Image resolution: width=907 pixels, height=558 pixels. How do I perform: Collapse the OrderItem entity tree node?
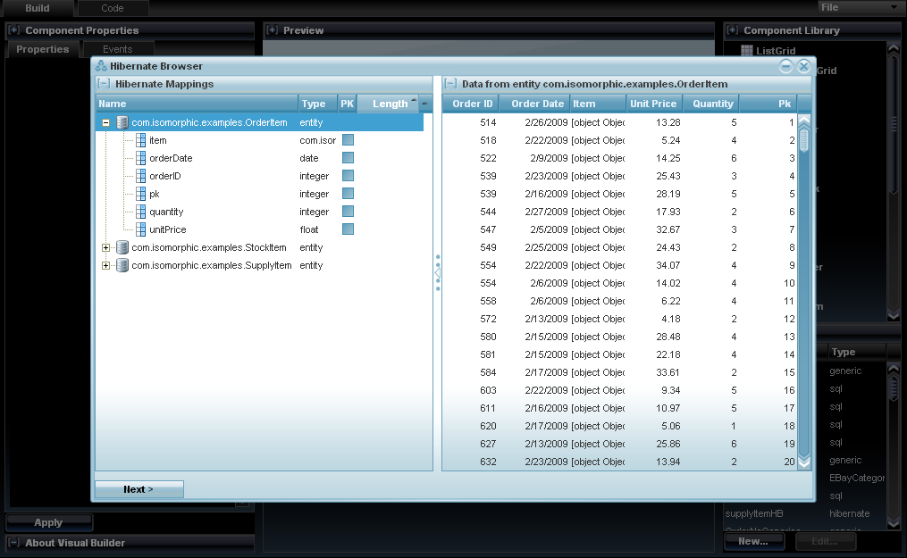coord(105,122)
